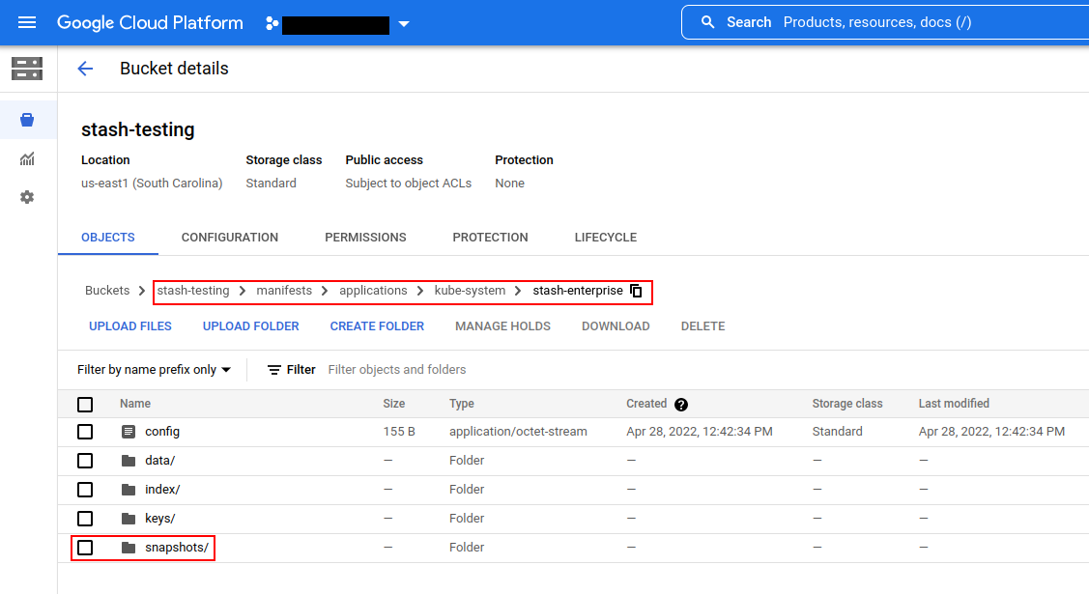This screenshot has width=1089, height=594.
Task: Click the Upload Files button
Action: pyautogui.click(x=130, y=326)
